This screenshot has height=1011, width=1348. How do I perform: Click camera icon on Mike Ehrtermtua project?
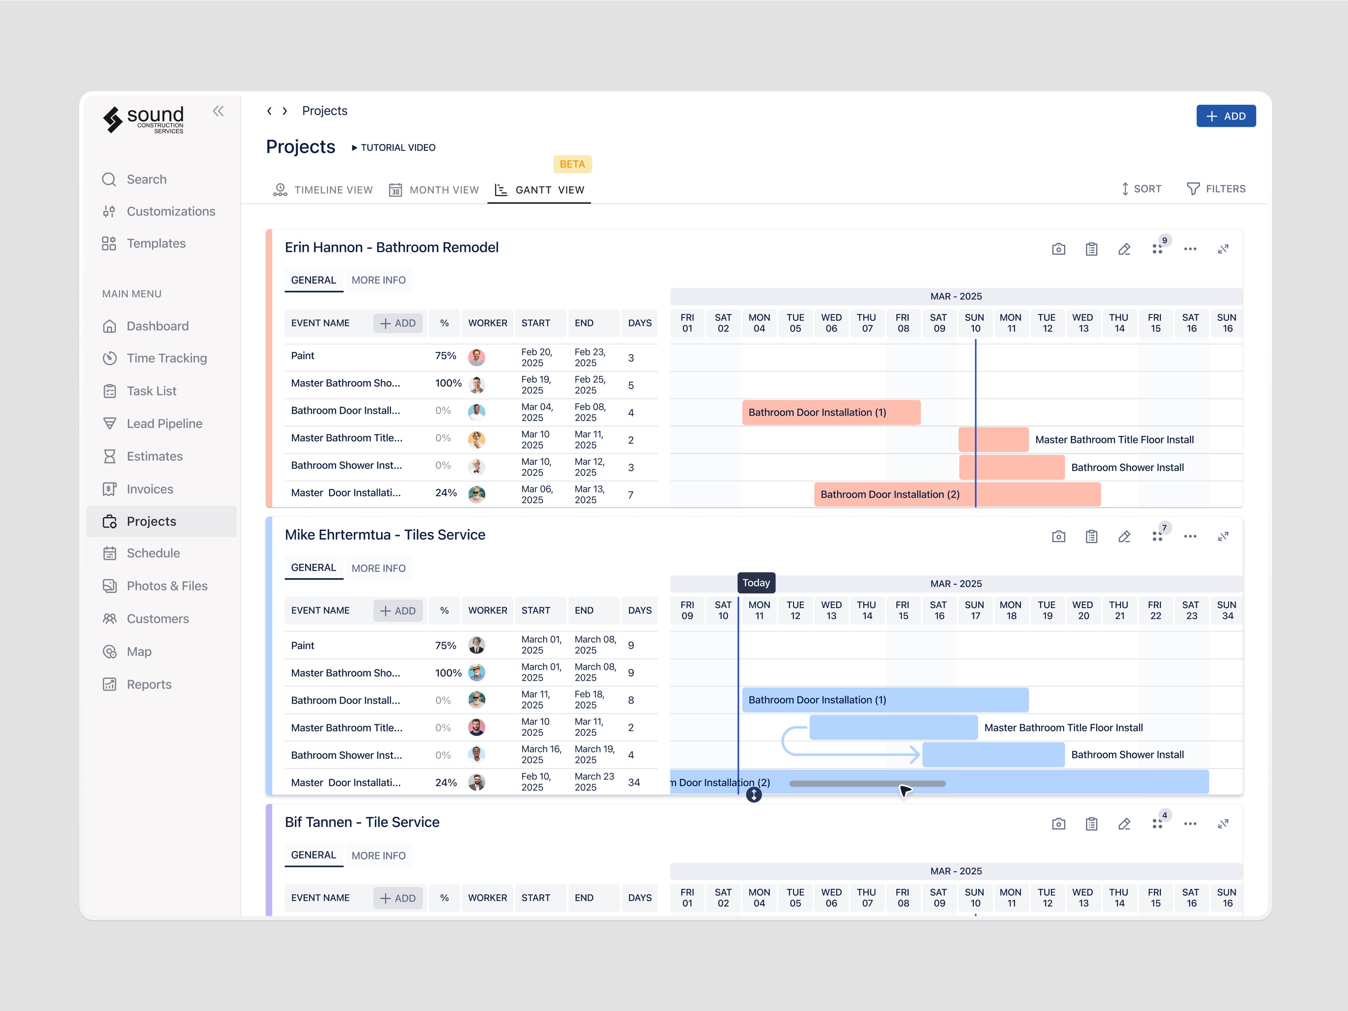point(1059,536)
